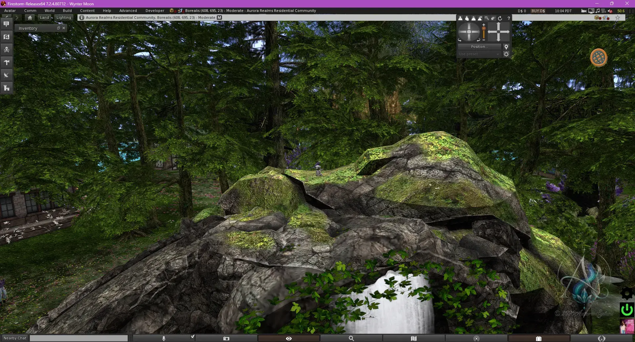Image resolution: width=635 pixels, height=342 pixels.
Task: Open the inventory suitcase button
Action: (539, 338)
